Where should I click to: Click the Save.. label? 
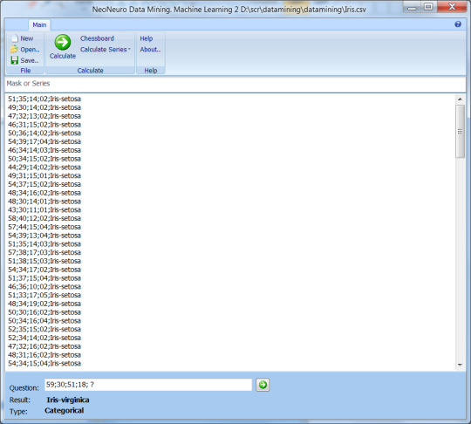(30, 60)
